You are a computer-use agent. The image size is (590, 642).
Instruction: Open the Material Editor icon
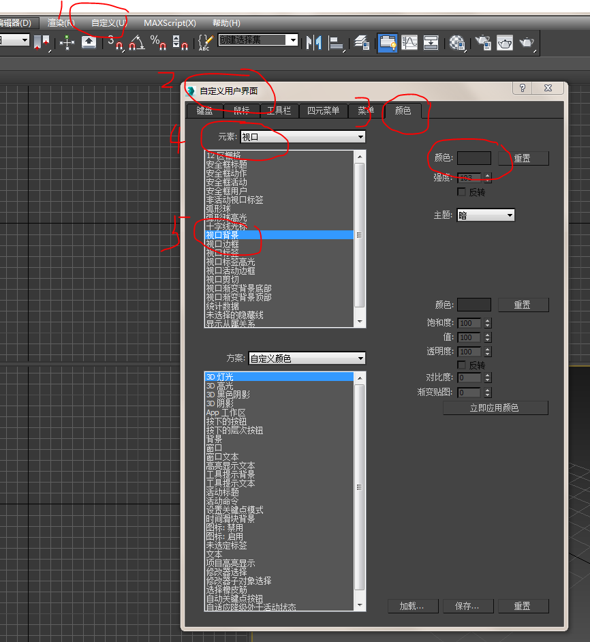point(457,42)
